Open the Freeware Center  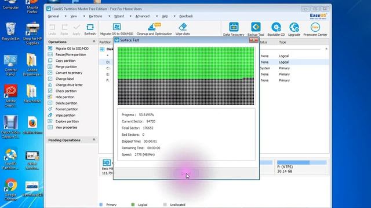[315, 29]
